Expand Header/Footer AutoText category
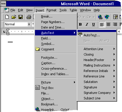122x112 pixels. tap(97, 60)
